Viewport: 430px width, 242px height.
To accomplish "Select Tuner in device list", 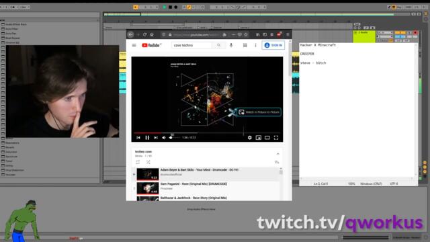I will tap(9, 161).
